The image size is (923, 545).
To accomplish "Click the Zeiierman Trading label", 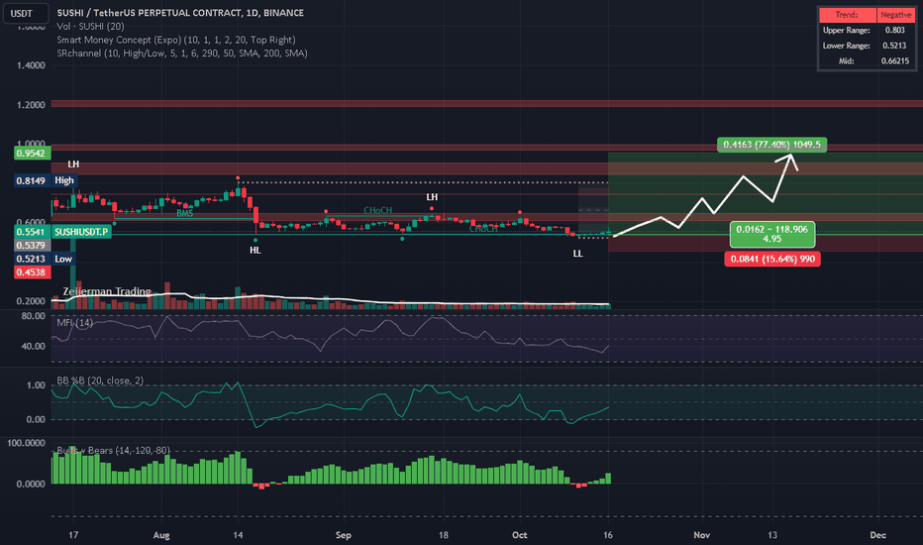I will pos(107,291).
